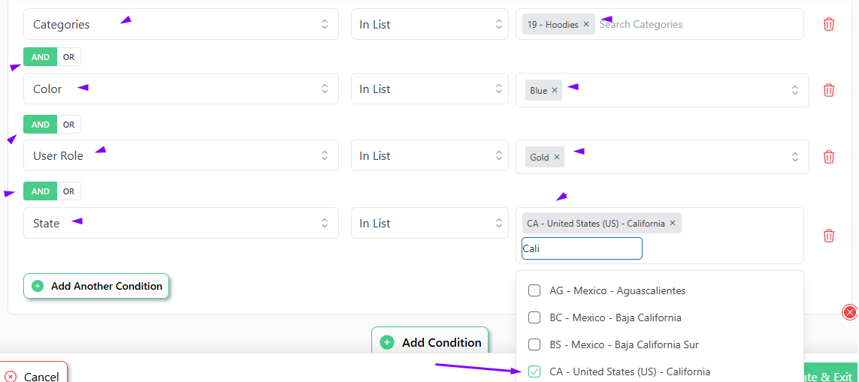The height and width of the screenshot is (382, 859).
Task: Delete the Color condition row
Action: pyautogui.click(x=829, y=90)
